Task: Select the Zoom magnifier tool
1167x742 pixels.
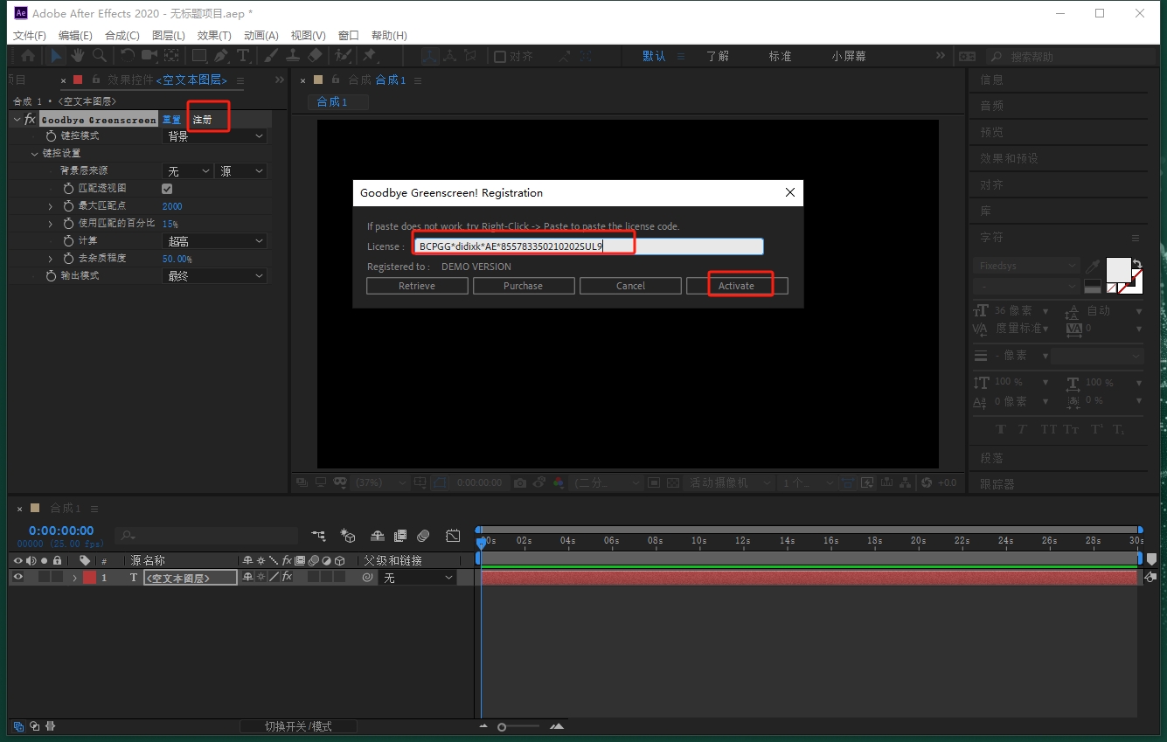Action: [100, 55]
